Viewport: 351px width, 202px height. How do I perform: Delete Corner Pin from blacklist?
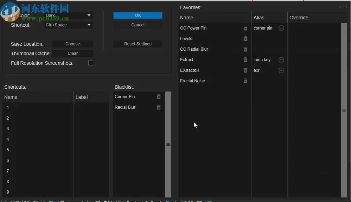(x=159, y=97)
